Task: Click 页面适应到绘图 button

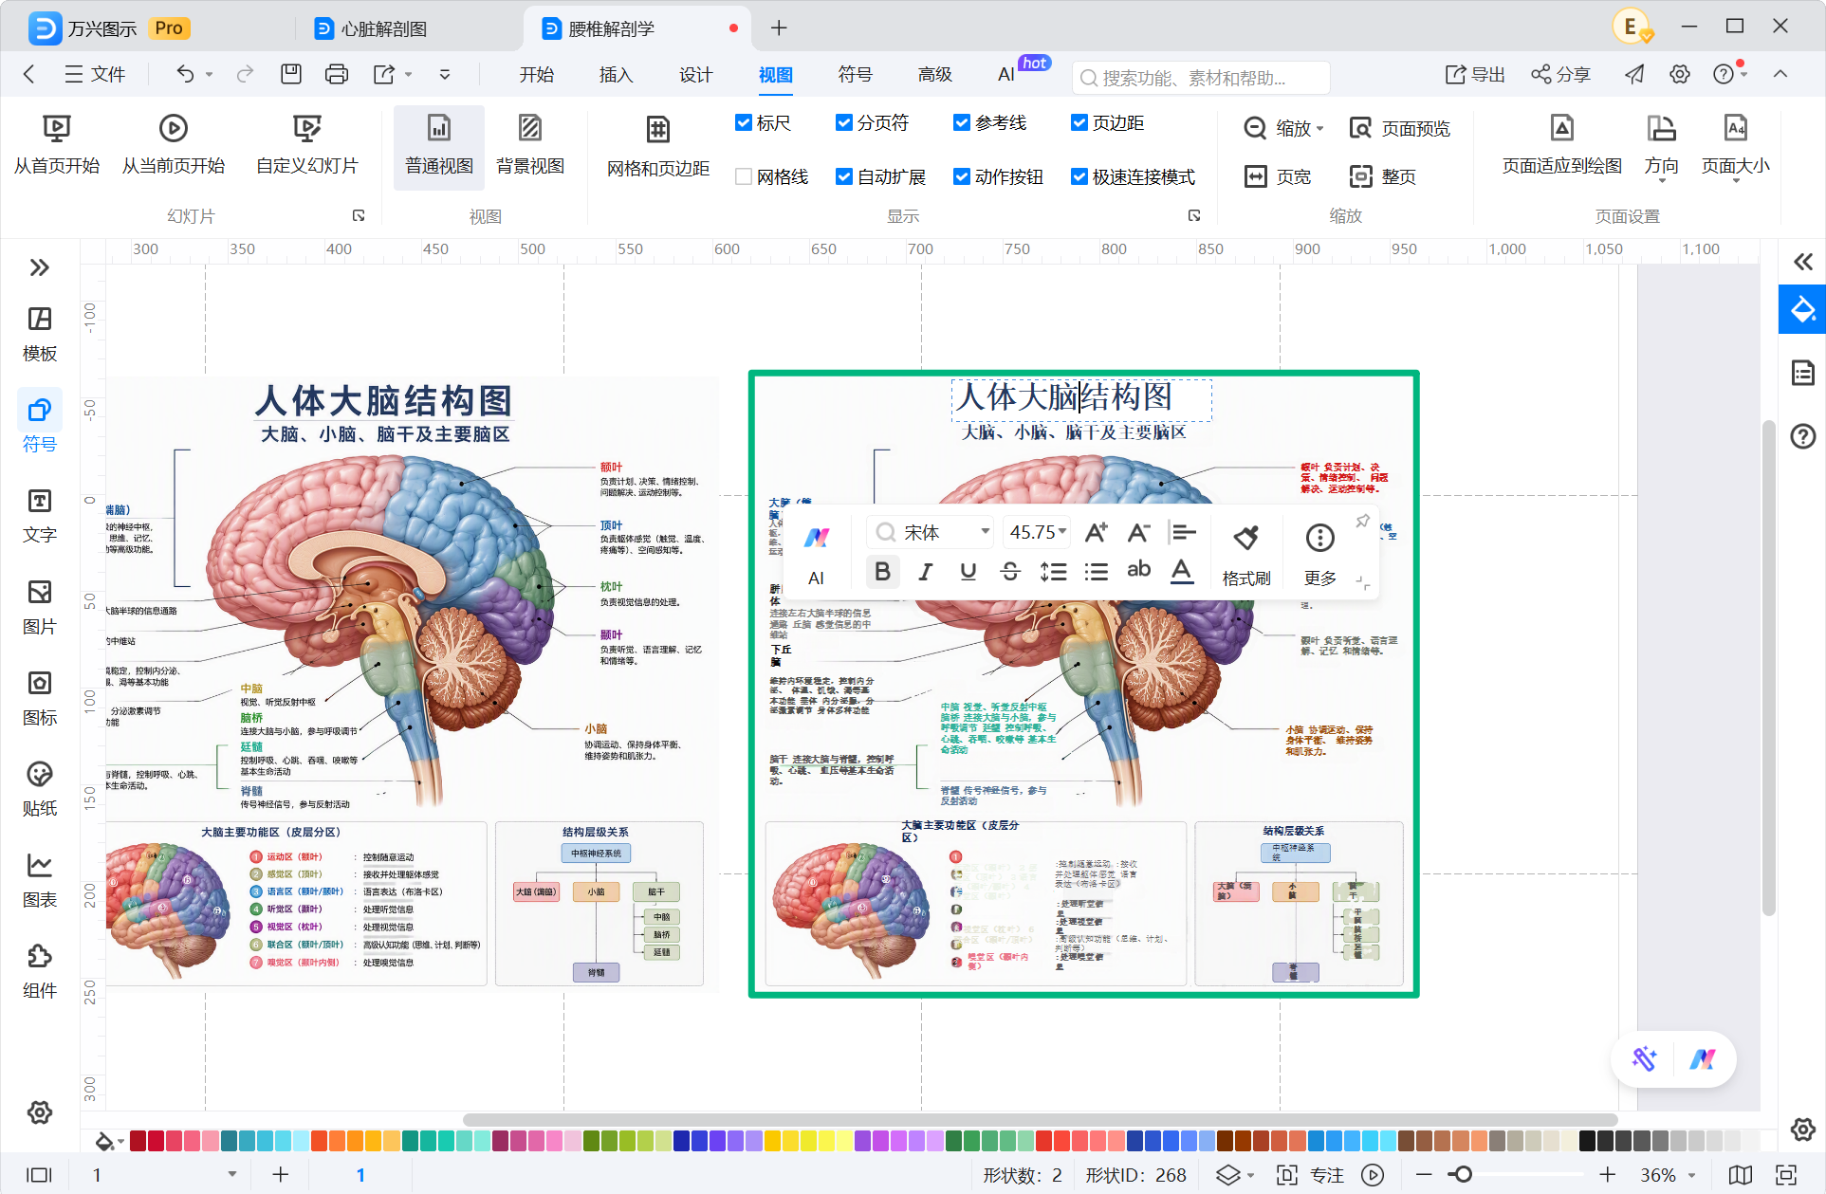Action: click(1562, 145)
